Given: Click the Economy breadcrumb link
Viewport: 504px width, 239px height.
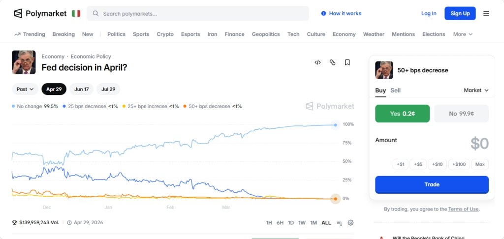Looking at the screenshot, I should click(53, 57).
